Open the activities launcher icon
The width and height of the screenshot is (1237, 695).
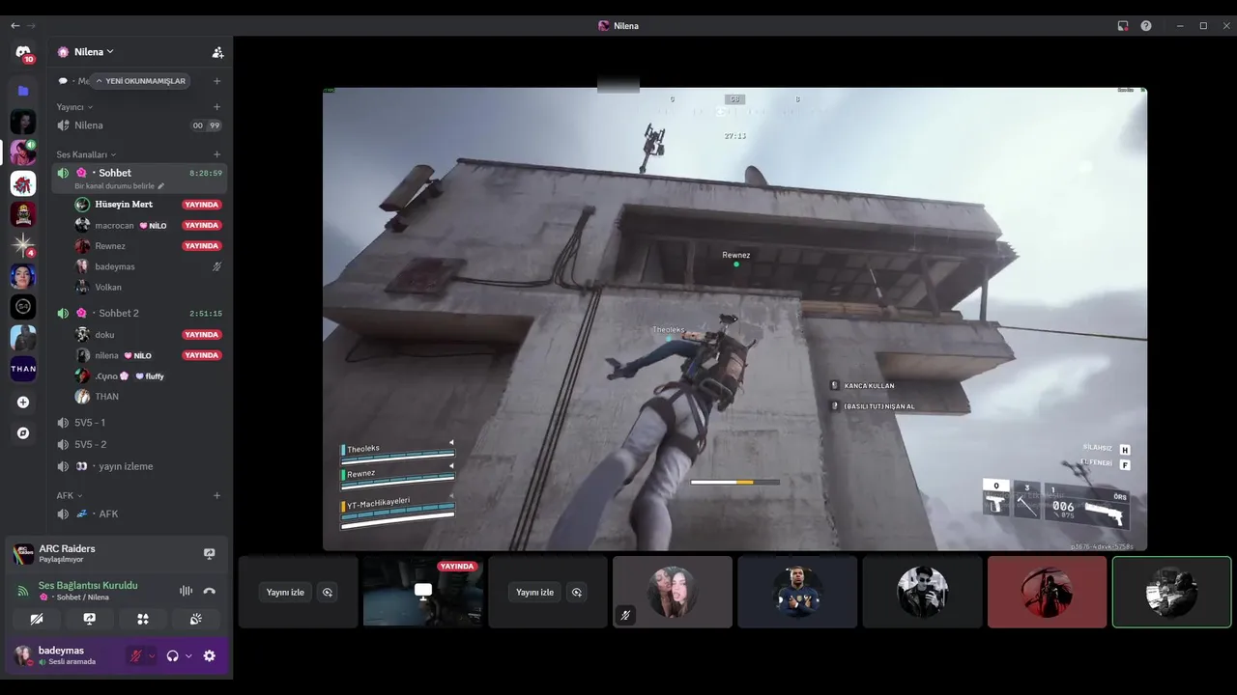[143, 619]
